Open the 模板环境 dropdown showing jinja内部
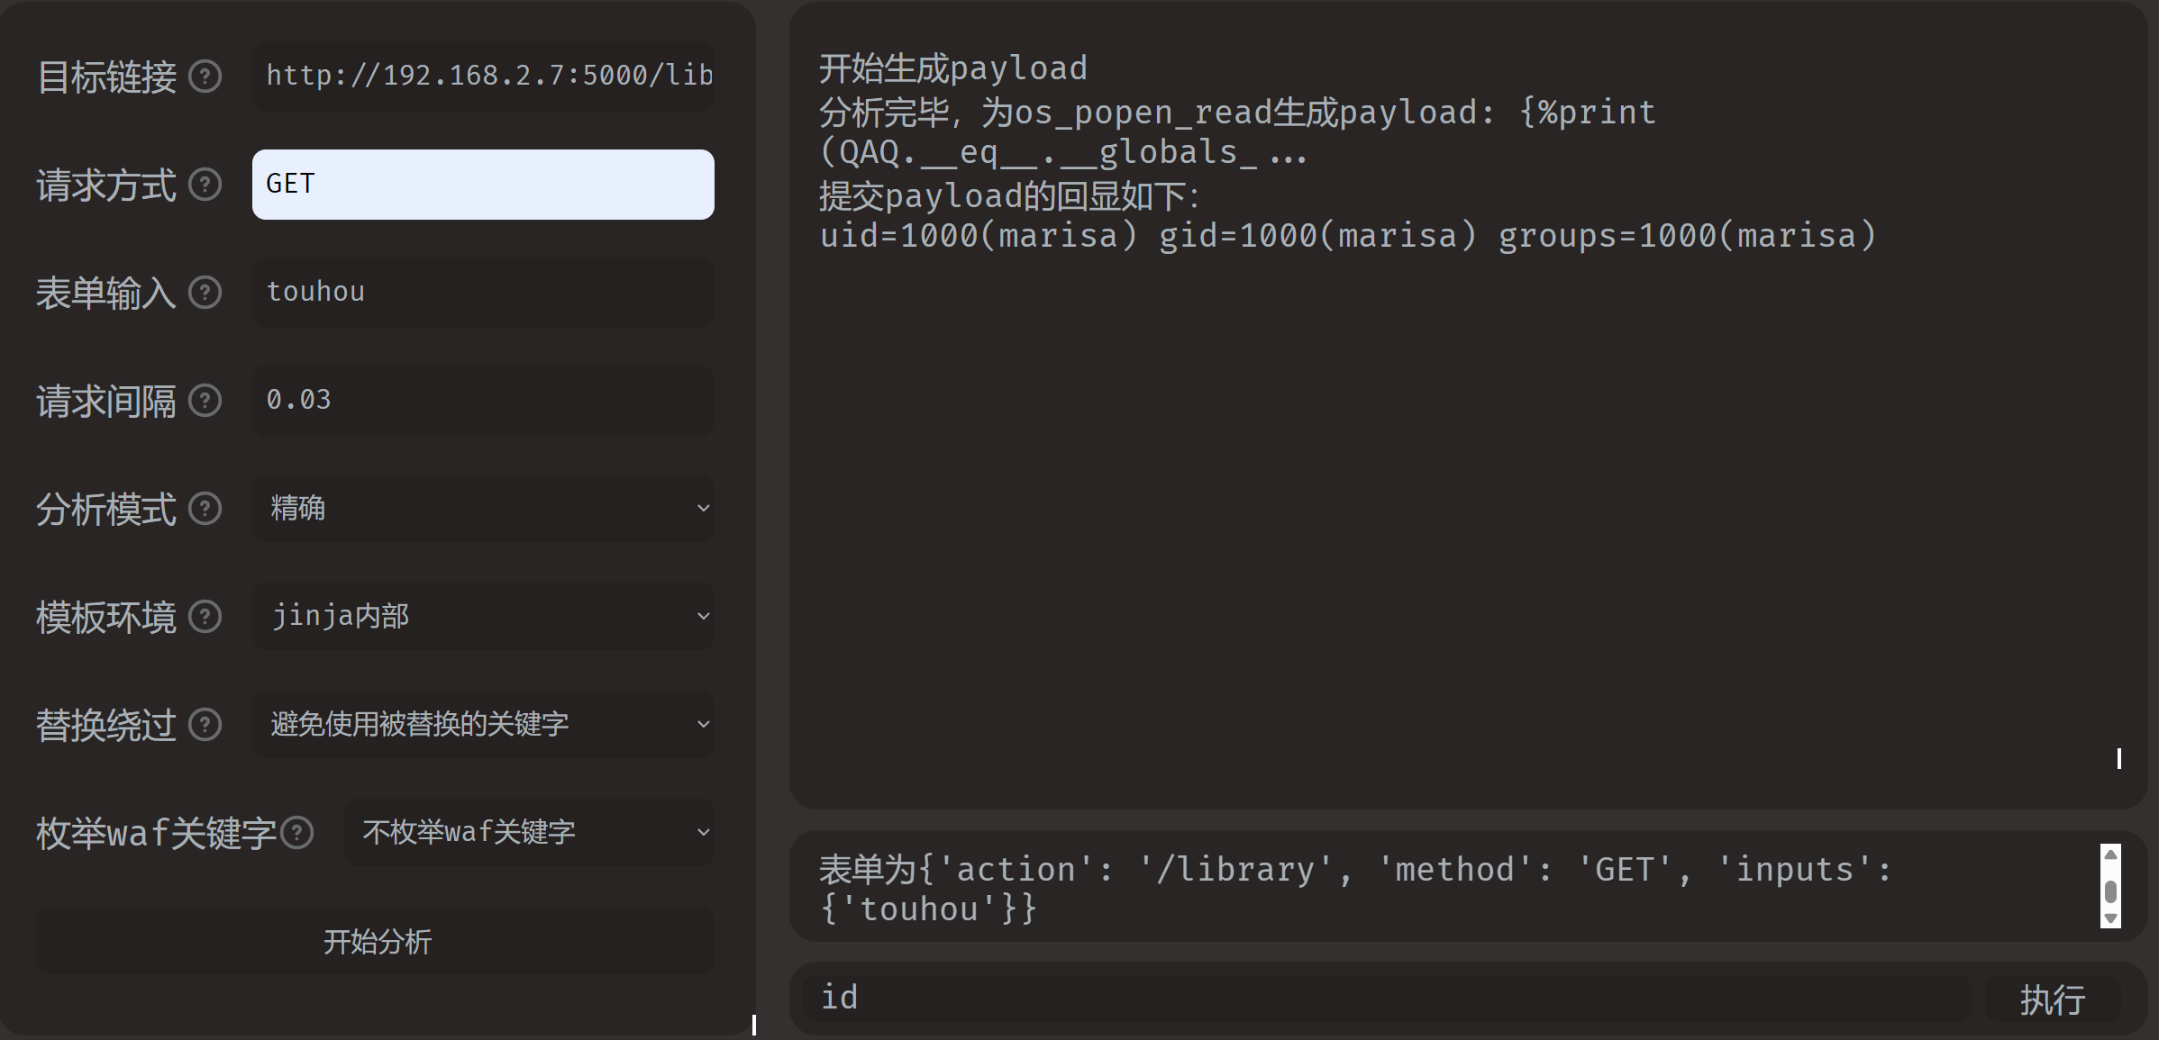The width and height of the screenshot is (2159, 1040). pyautogui.click(x=483, y=617)
